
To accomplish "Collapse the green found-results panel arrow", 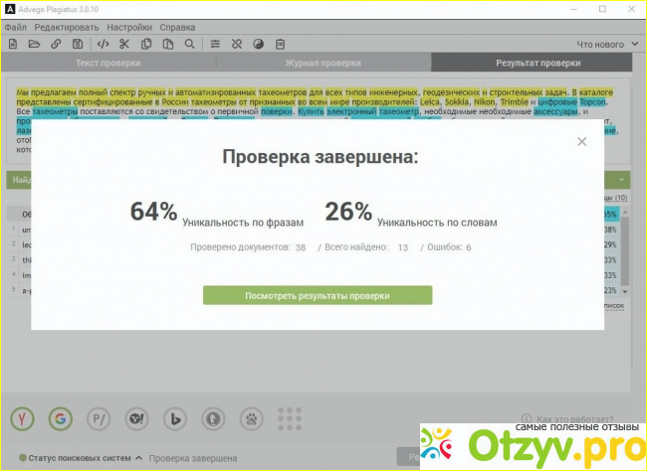I will 621,180.
